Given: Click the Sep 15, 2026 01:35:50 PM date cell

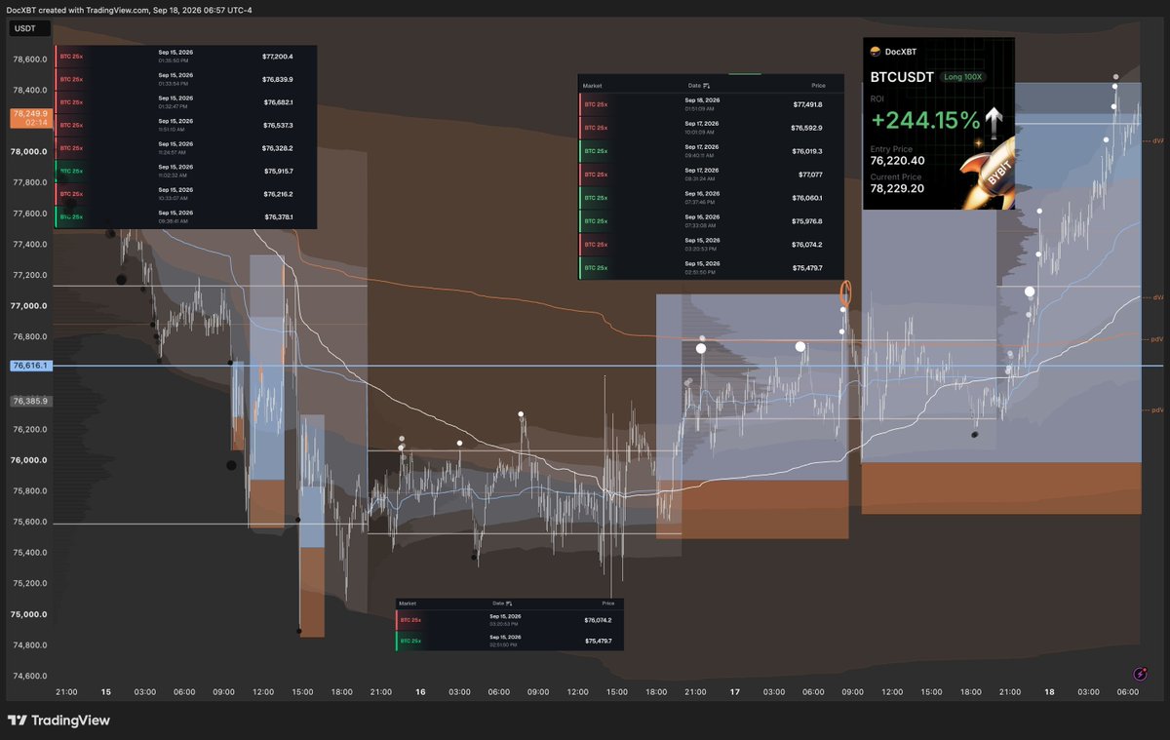Looking at the screenshot, I should (175, 57).
